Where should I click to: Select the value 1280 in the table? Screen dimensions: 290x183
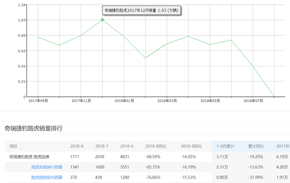tap(125, 177)
